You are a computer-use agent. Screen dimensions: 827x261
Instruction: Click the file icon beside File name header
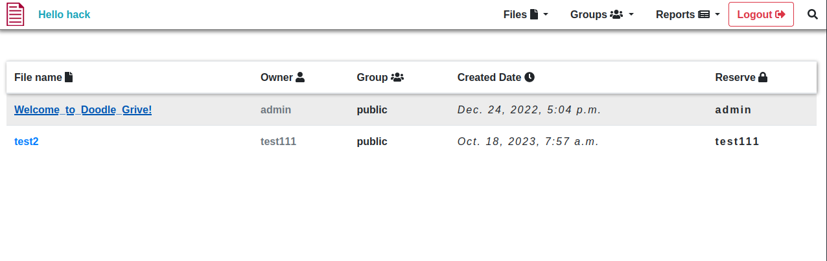point(69,77)
